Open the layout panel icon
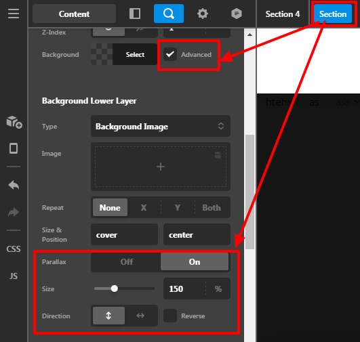This screenshot has width=360, height=342. click(135, 14)
